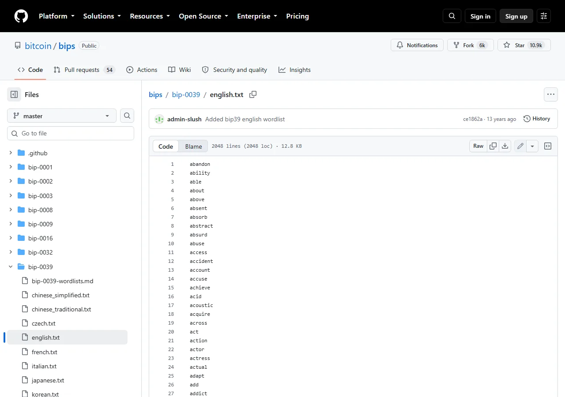Expand the Enterprise menu
The image size is (565, 397).
click(257, 16)
